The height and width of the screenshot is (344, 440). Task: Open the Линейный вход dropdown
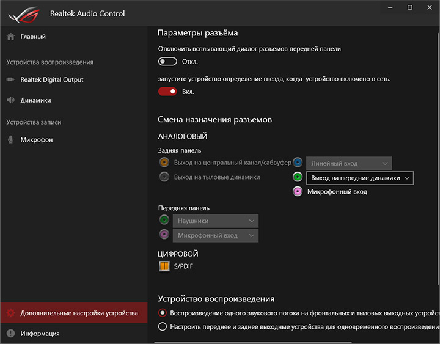click(349, 164)
